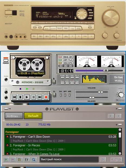Screen dimensions: 126x168
Task: Click the 00:00:00 capture counter
Action: tap(66, 66)
